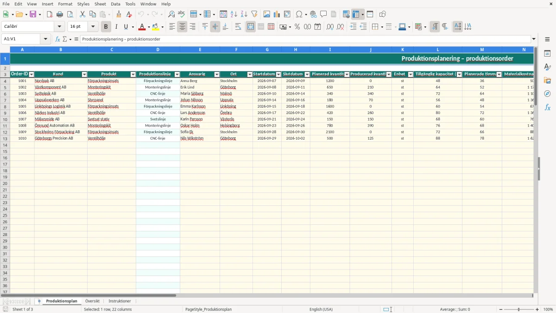Toggle Center Vertically alignment
This screenshot has width=556, height=313.
215,27
